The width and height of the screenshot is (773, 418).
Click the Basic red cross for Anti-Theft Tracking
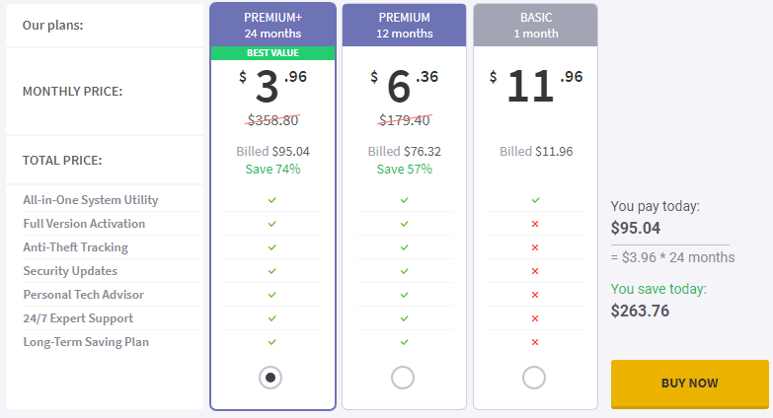tap(535, 247)
